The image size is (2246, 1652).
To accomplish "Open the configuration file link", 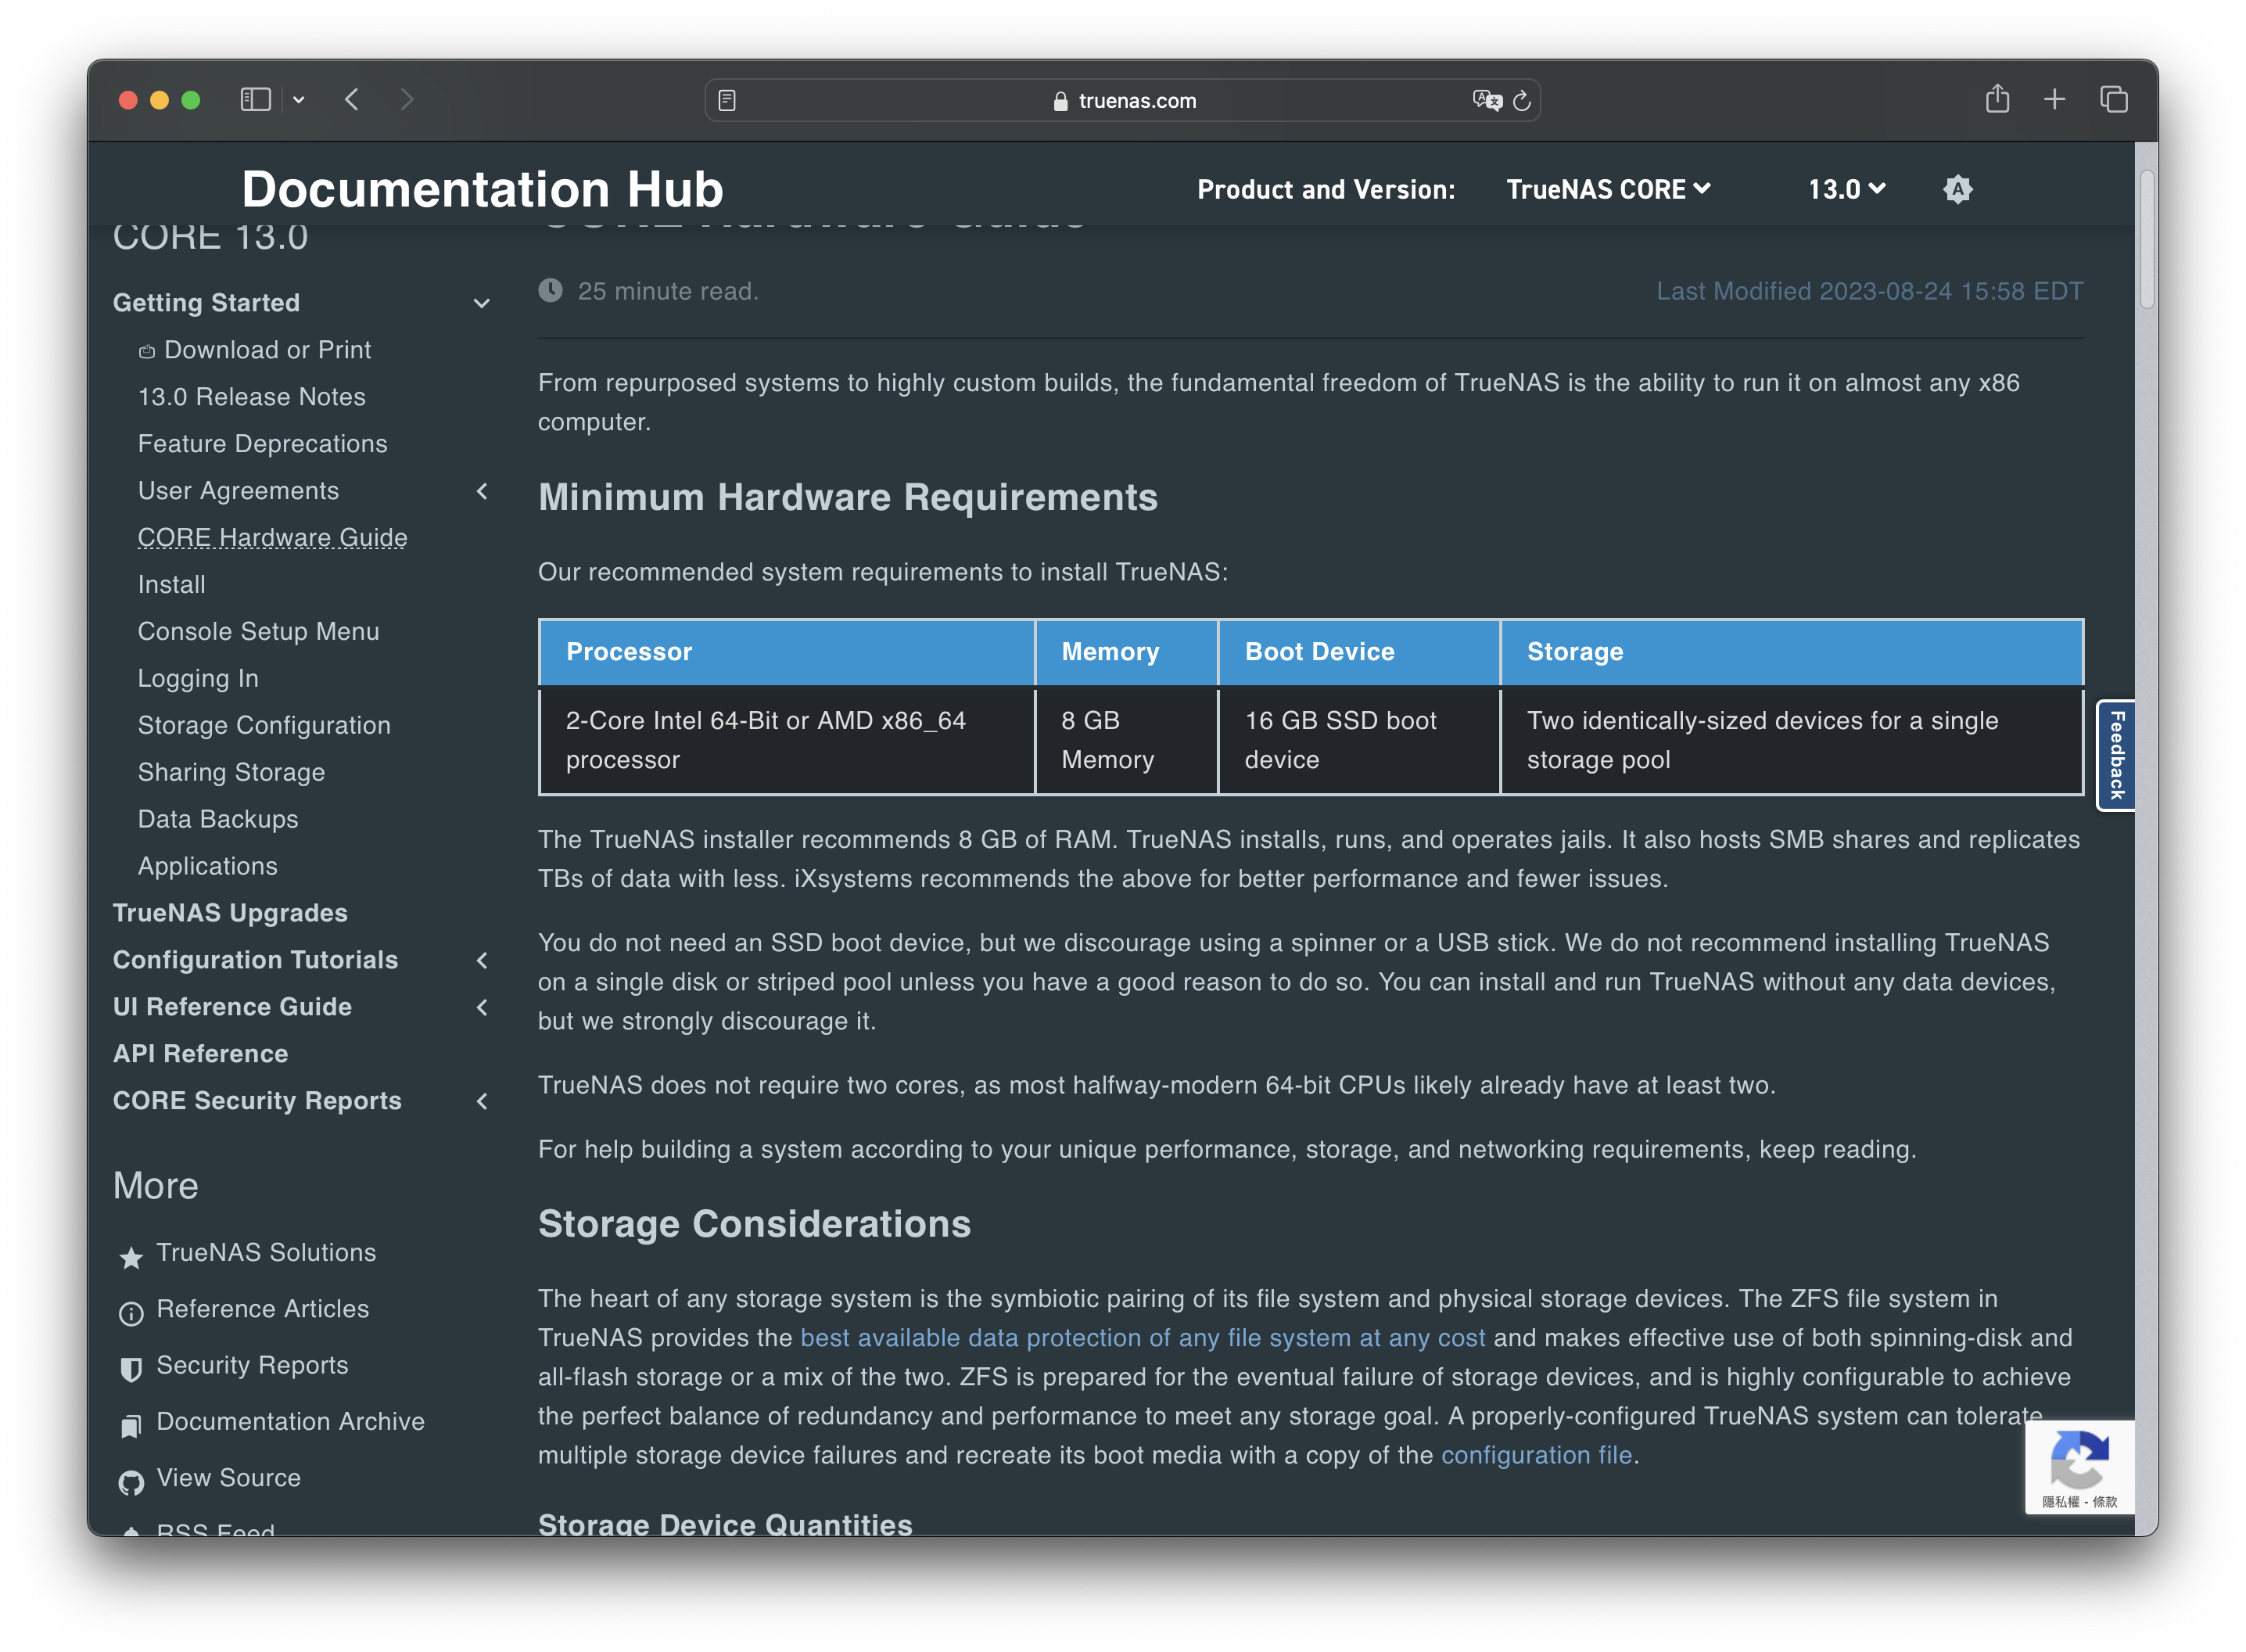I will (1535, 1455).
